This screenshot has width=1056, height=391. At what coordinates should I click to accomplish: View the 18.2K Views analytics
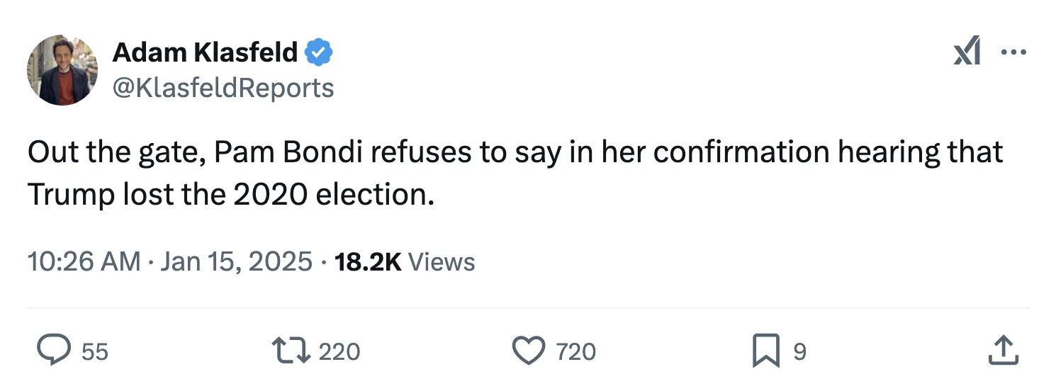pyautogui.click(x=405, y=262)
